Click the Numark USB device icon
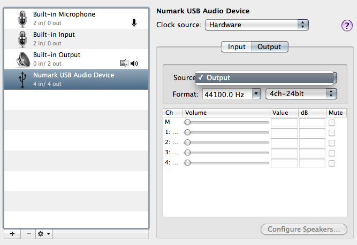 click(22, 79)
